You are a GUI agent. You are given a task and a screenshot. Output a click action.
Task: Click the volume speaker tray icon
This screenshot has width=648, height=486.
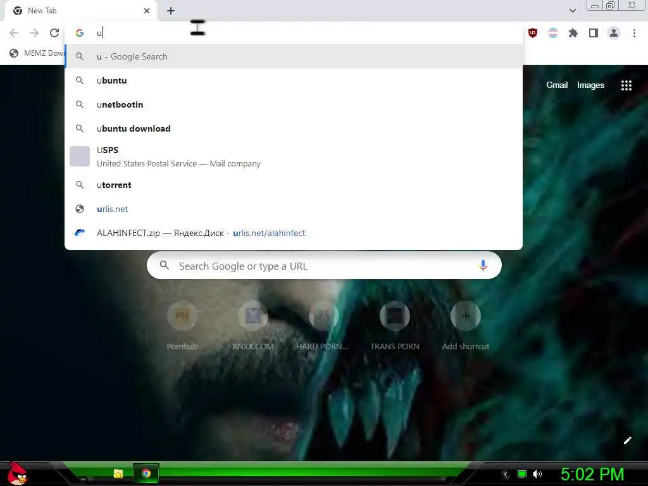tap(537, 474)
